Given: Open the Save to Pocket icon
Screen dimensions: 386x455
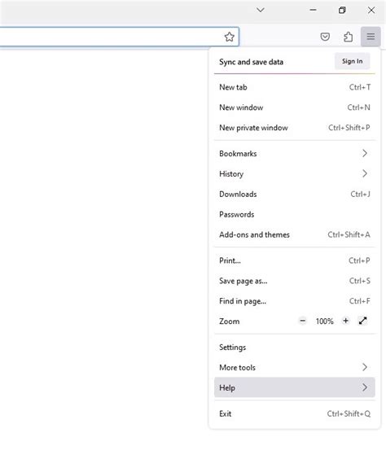Looking at the screenshot, I should (325, 37).
